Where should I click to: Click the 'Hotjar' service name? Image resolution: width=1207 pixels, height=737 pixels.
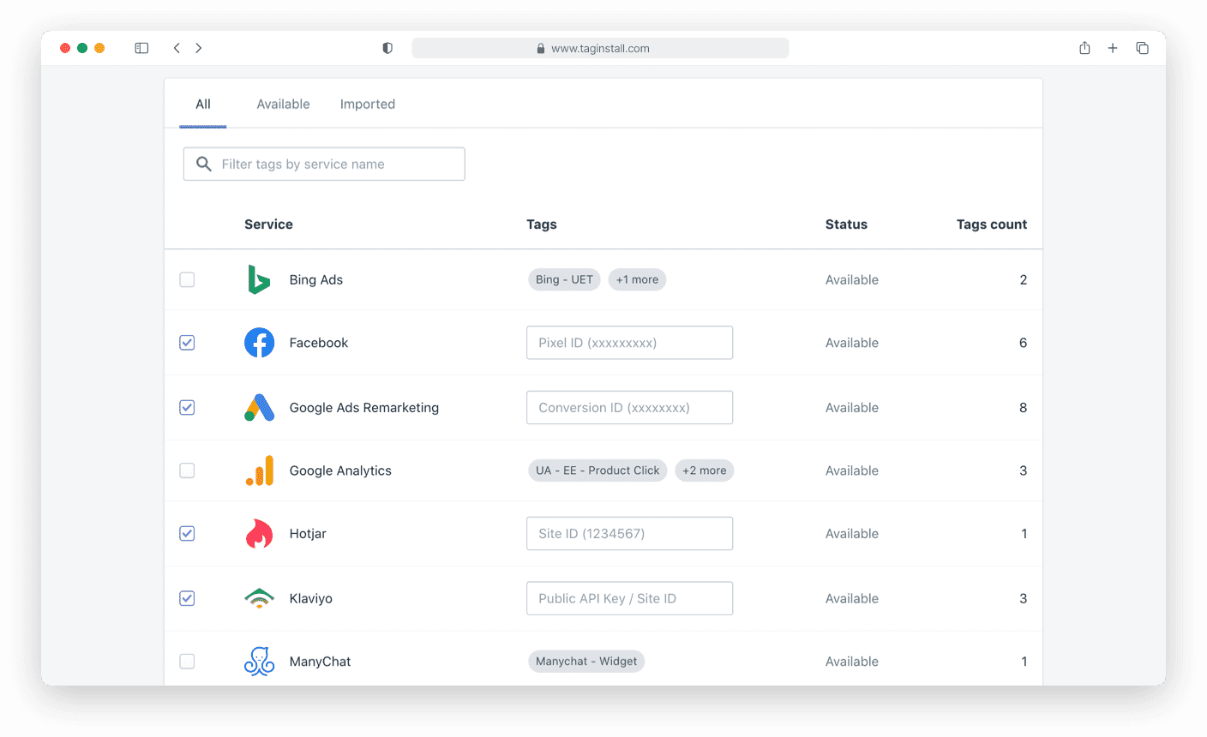308,534
